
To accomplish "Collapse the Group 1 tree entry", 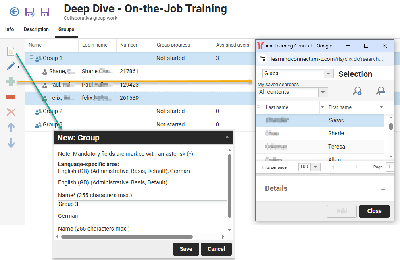I will click(31, 58).
